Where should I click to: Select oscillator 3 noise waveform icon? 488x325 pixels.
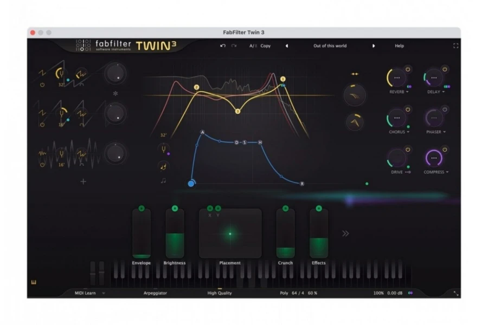pyautogui.click(x=42, y=153)
